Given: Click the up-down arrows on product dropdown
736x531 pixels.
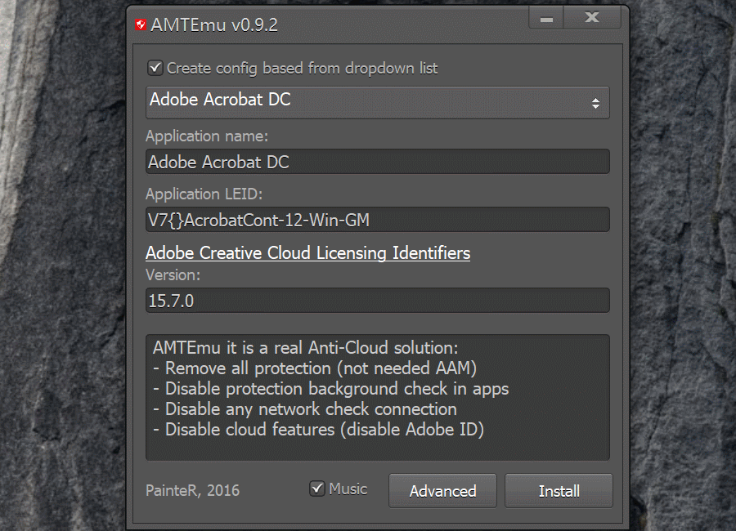Looking at the screenshot, I should tap(595, 103).
